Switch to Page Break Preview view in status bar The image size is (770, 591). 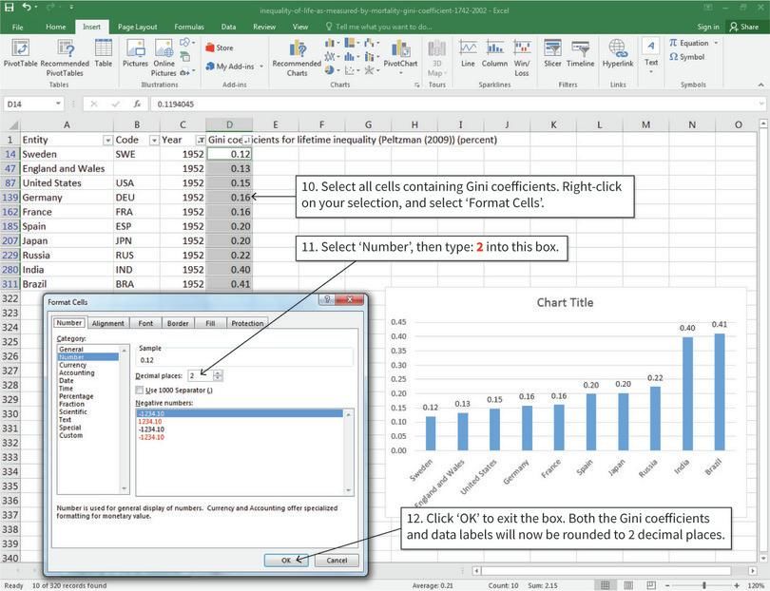click(650, 585)
